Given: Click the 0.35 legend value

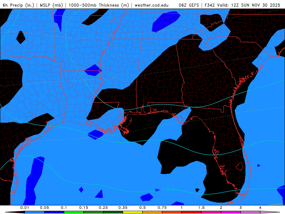Looking at the screenshot, I should point(123,208).
